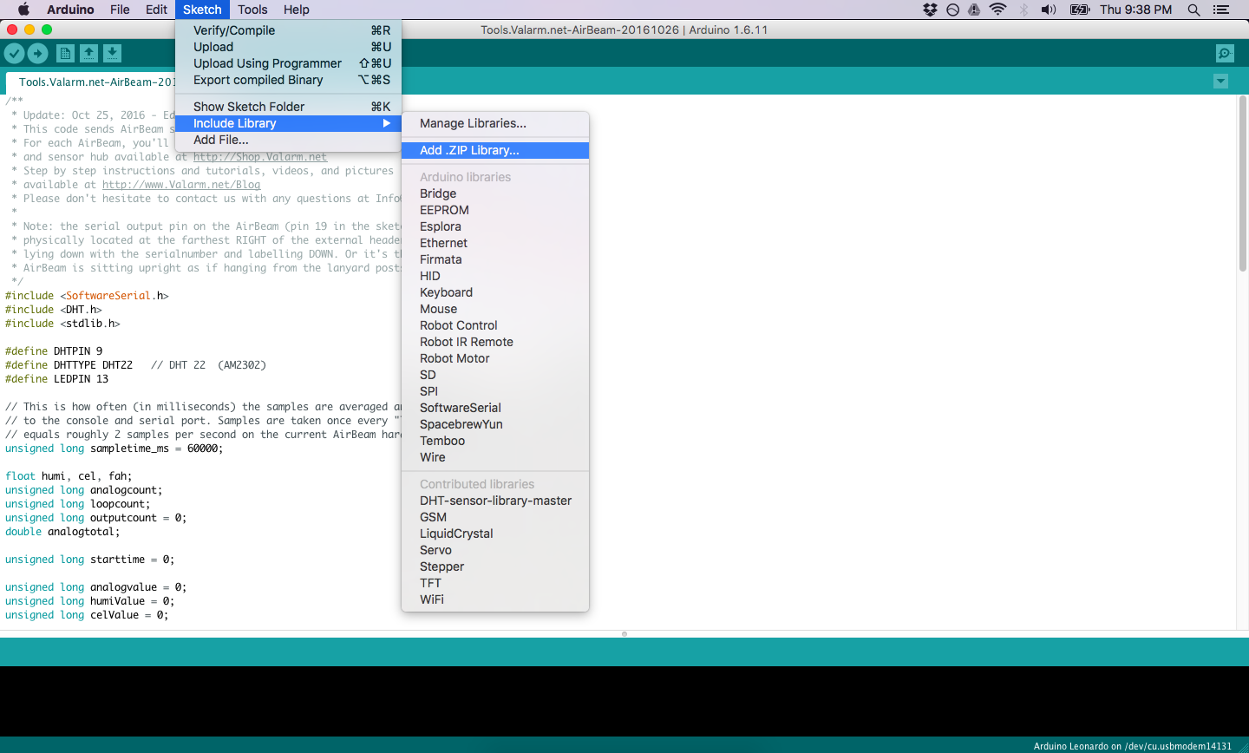The height and width of the screenshot is (753, 1249).
Task: Include the WiFi library
Action: [495, 599]
